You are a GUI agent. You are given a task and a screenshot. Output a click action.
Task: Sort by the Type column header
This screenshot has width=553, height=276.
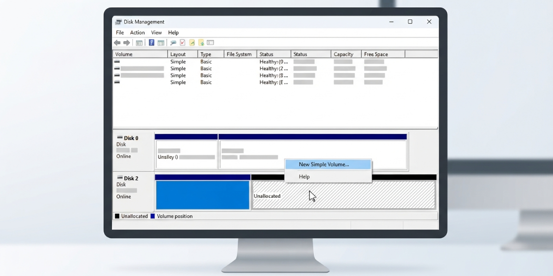click(211, 54)
